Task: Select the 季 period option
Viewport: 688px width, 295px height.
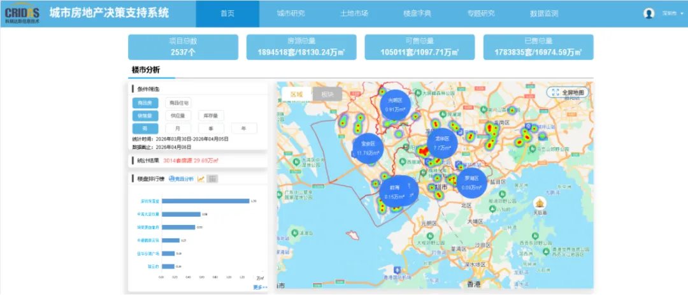Action: pyautogui.click(x=211, y=129)
